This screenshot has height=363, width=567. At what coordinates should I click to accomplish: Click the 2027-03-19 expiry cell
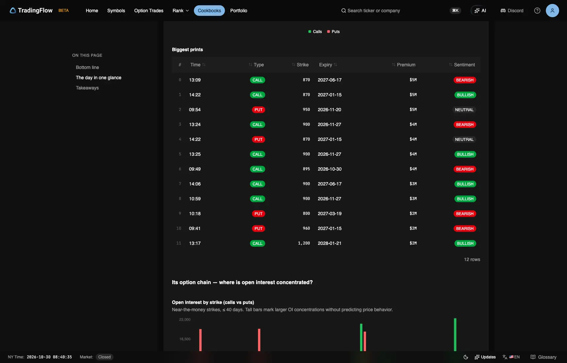click(330, 214)
